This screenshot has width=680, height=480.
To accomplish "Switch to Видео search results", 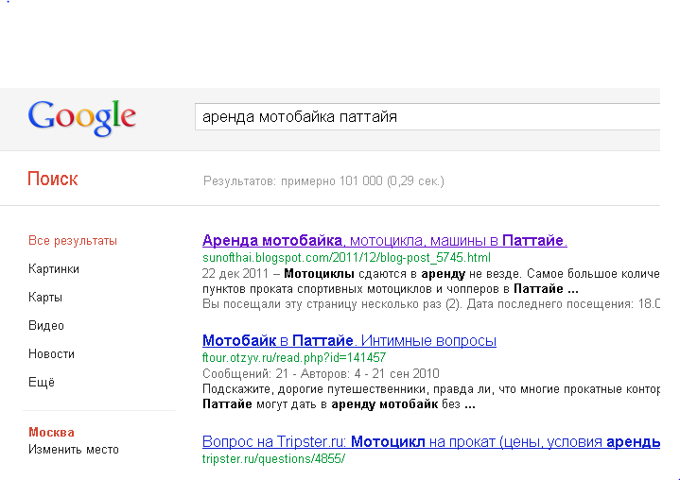I will coord(46,326).
